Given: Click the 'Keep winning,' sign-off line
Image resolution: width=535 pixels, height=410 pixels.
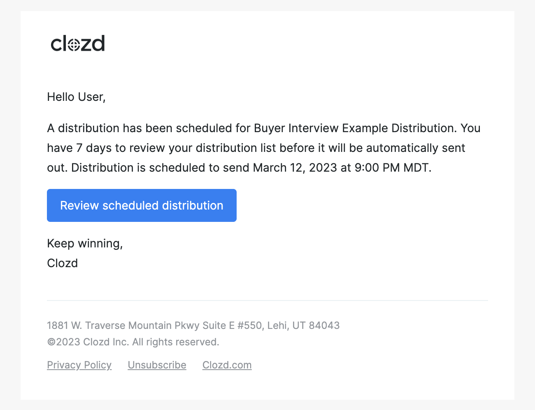Looking at the screenshot, I should [85, 243].
